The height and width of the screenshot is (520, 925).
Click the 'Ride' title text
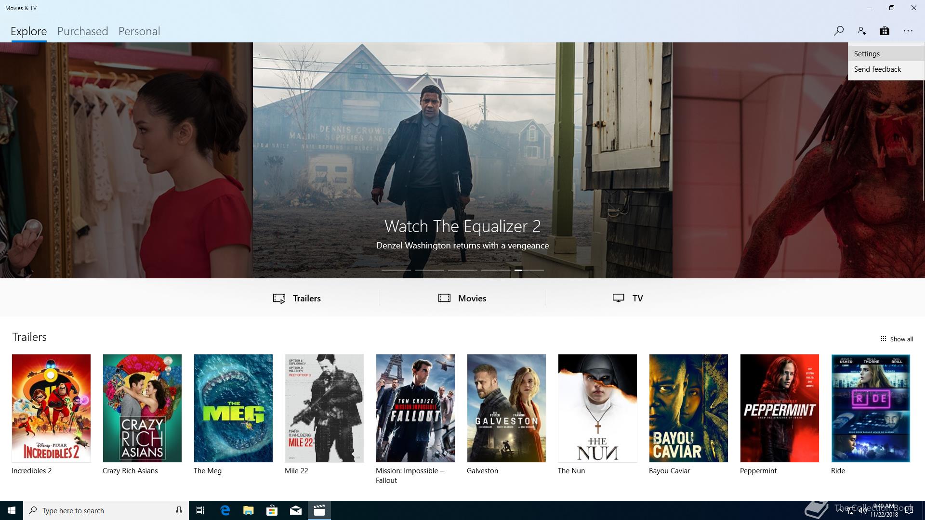coord(838,471)
